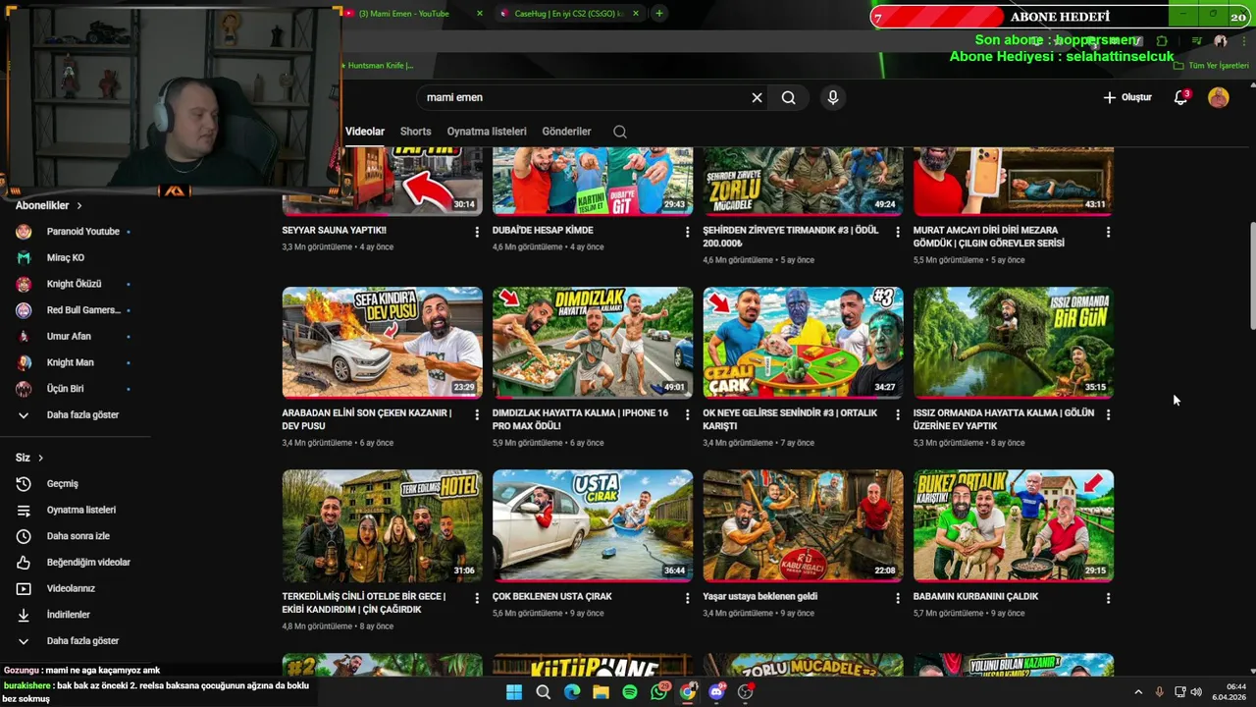Viewport: 1256px width, 707px height.
Task: Search within channel via magnifier icon
Action: coord(619,132)
